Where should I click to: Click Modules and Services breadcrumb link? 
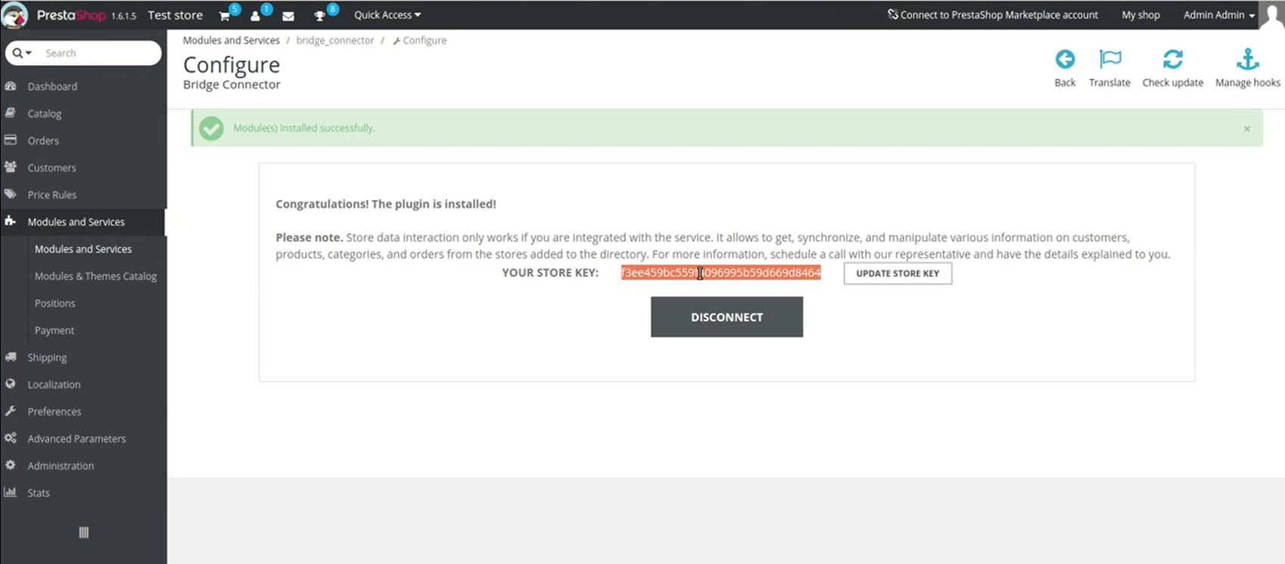[231, 40]
